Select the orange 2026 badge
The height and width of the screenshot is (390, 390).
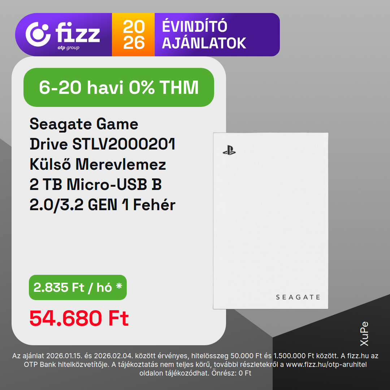[x=133, y=35]
